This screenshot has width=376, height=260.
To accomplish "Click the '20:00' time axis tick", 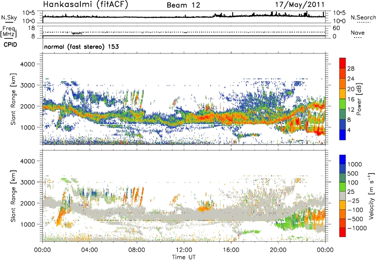I will [278, 250].
